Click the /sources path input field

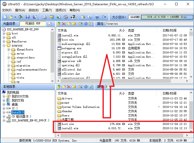pyautogui.click(x=149, y=24)
